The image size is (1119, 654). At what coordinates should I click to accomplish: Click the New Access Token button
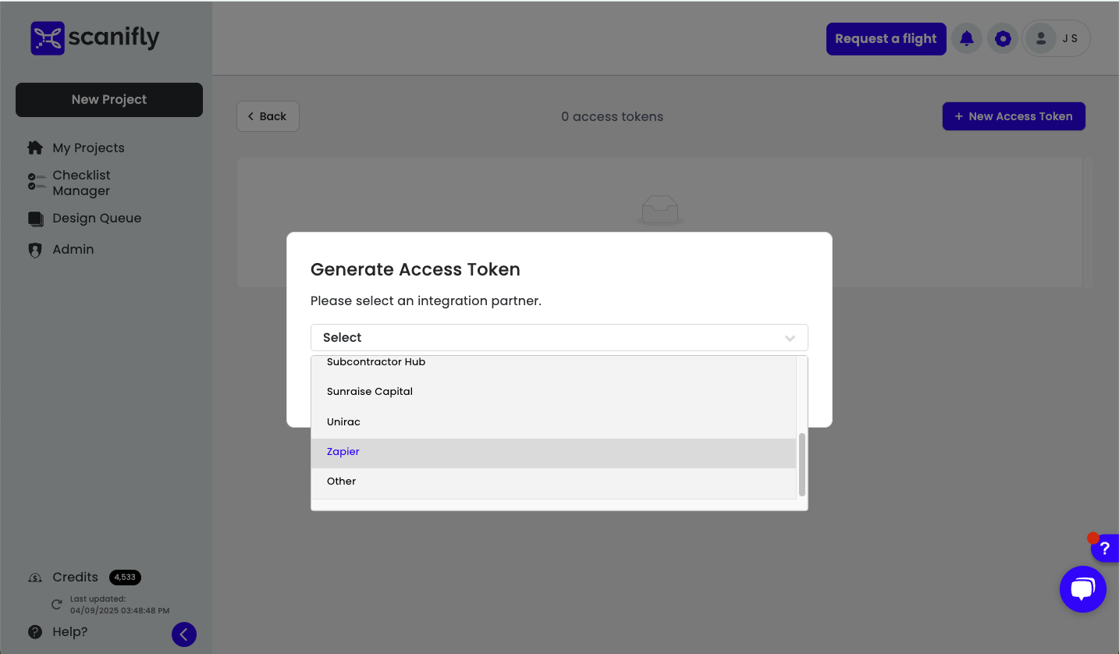pos(1014,116)
